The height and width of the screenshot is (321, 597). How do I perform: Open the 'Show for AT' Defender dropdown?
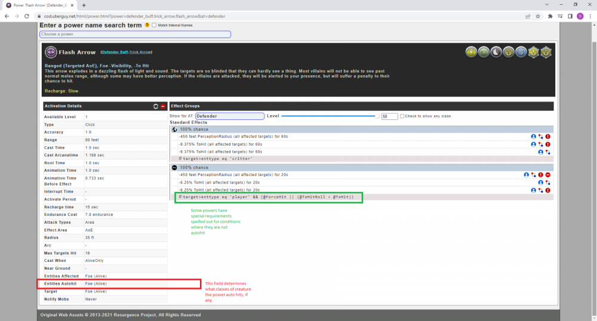pyautogui.click(x=229, y=116)
